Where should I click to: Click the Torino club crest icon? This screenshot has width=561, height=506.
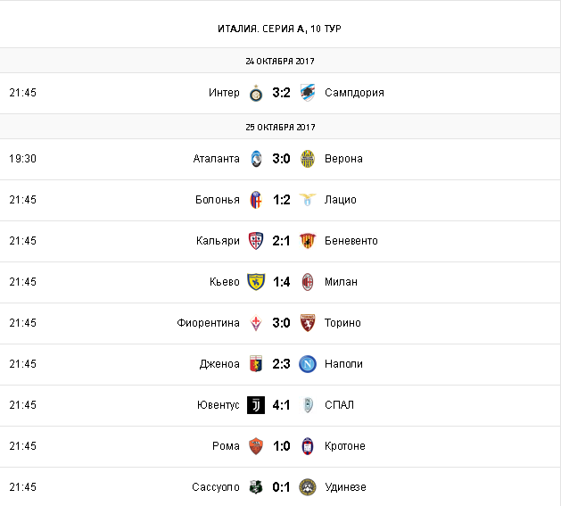tap(308, 323)
